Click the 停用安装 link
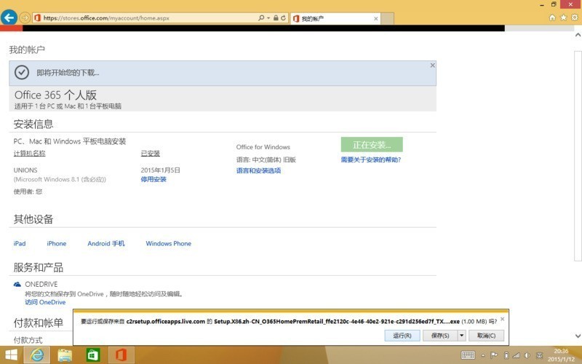This screenshot has height=364, width=582. [154, 179]
